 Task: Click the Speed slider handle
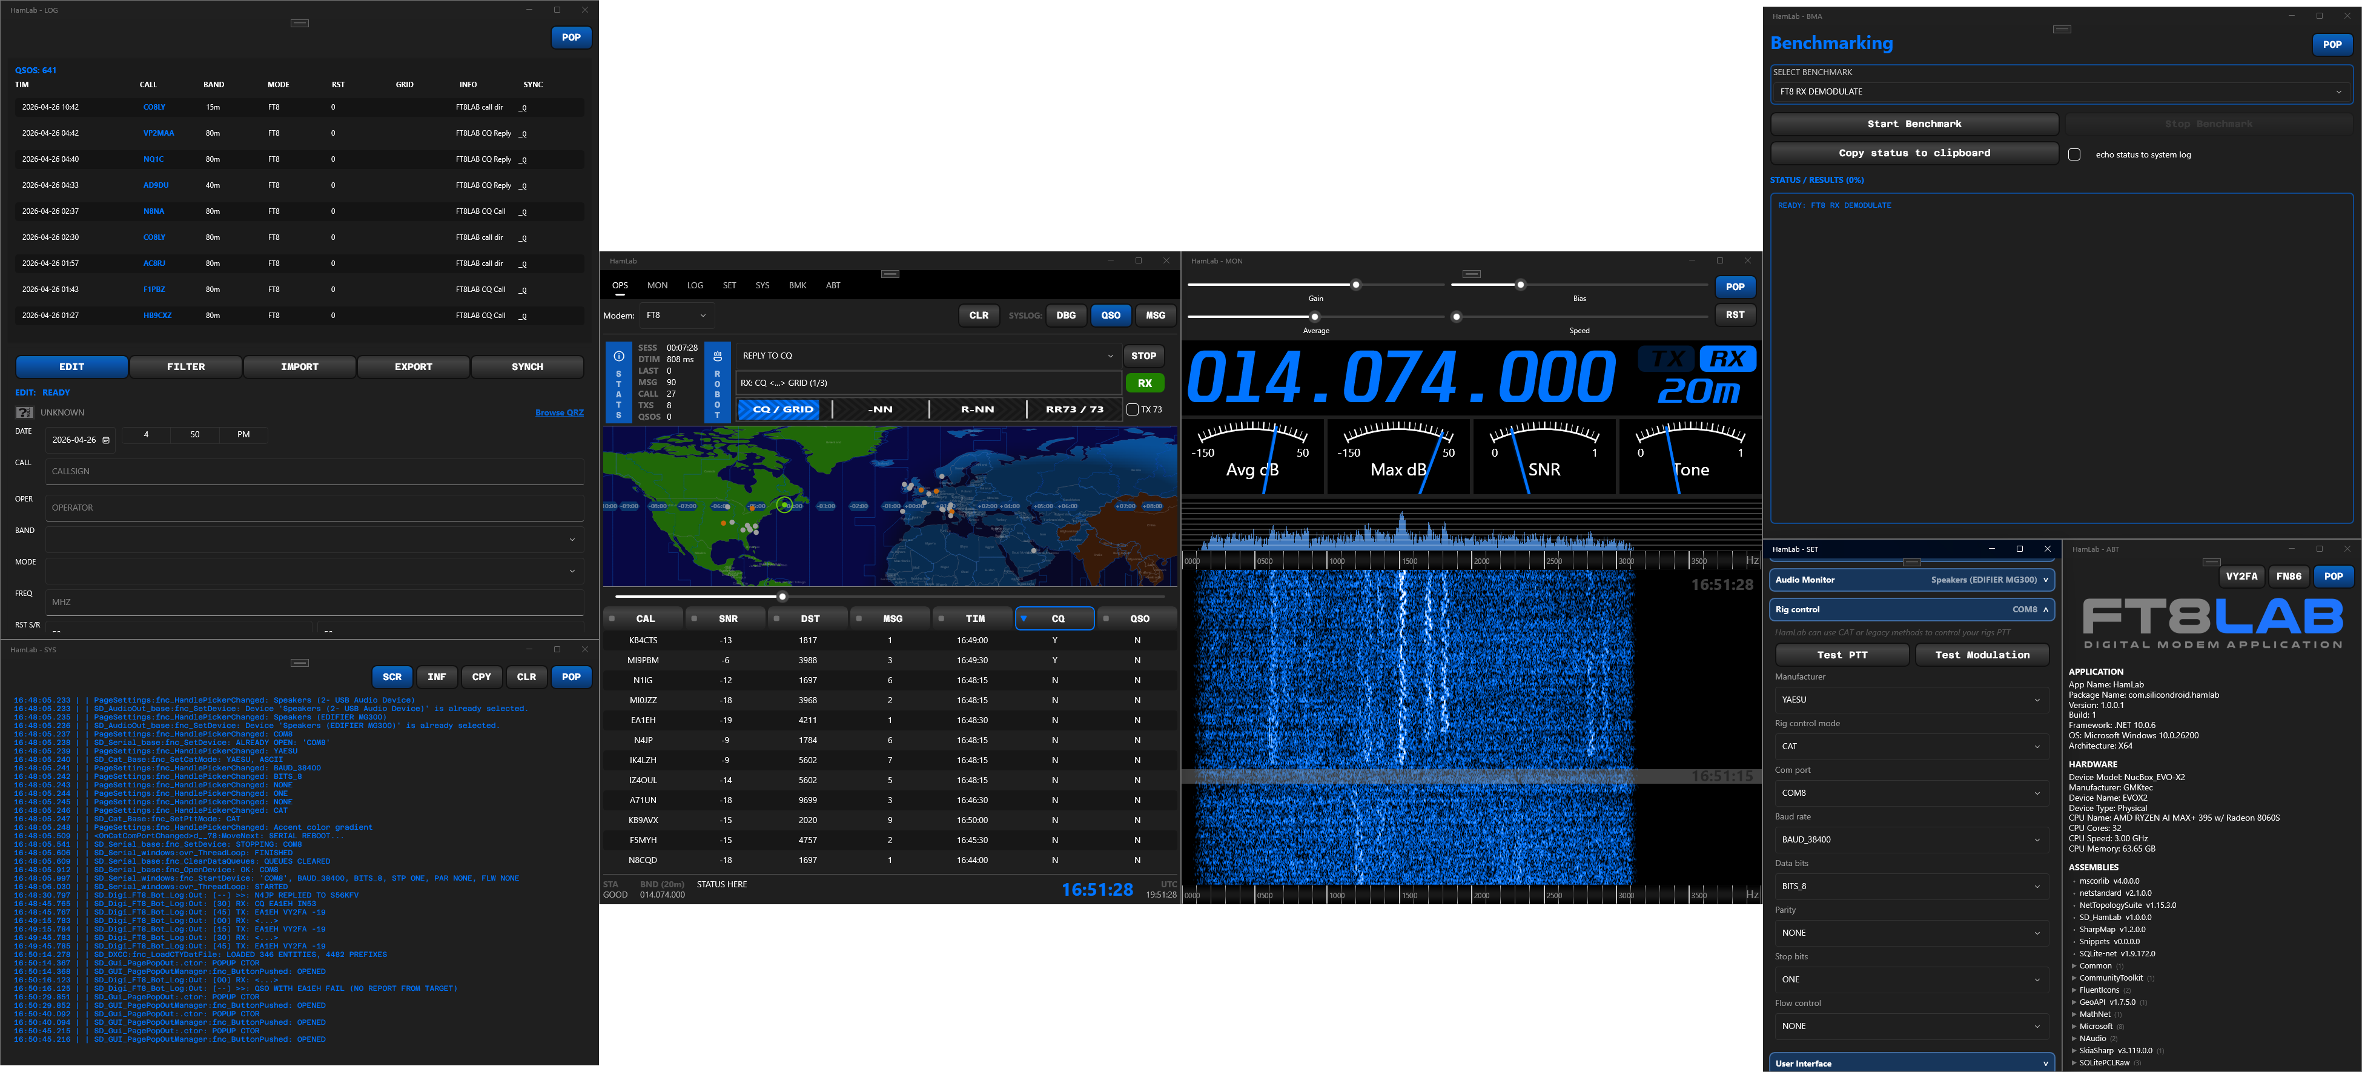pos(1456,317)
